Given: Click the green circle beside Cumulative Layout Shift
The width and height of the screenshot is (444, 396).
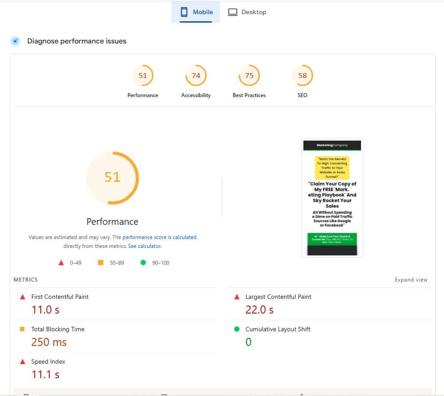Looking at the screenshot, I should (237, 329).
